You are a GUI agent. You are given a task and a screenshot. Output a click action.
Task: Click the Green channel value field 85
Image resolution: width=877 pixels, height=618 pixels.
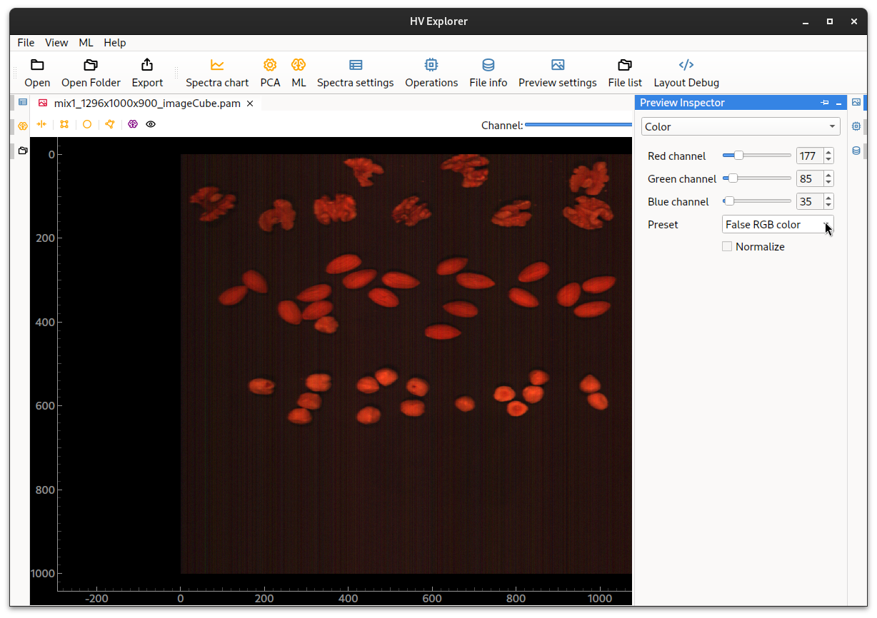pyautogui.click(x=809, y=178)
